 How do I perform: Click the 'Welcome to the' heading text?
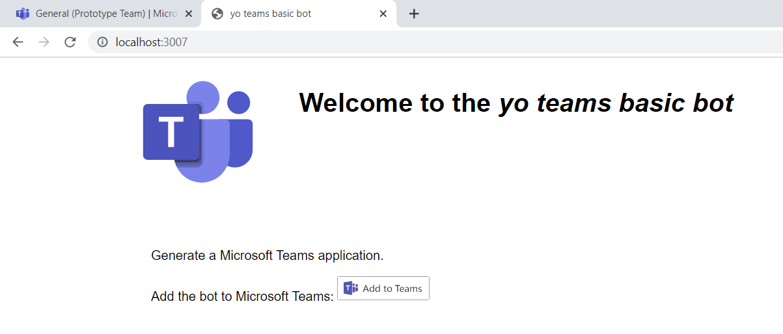(x=394, y=103)
